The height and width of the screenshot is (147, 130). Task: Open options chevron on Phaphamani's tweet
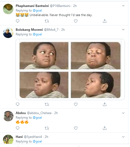[123, 6]
